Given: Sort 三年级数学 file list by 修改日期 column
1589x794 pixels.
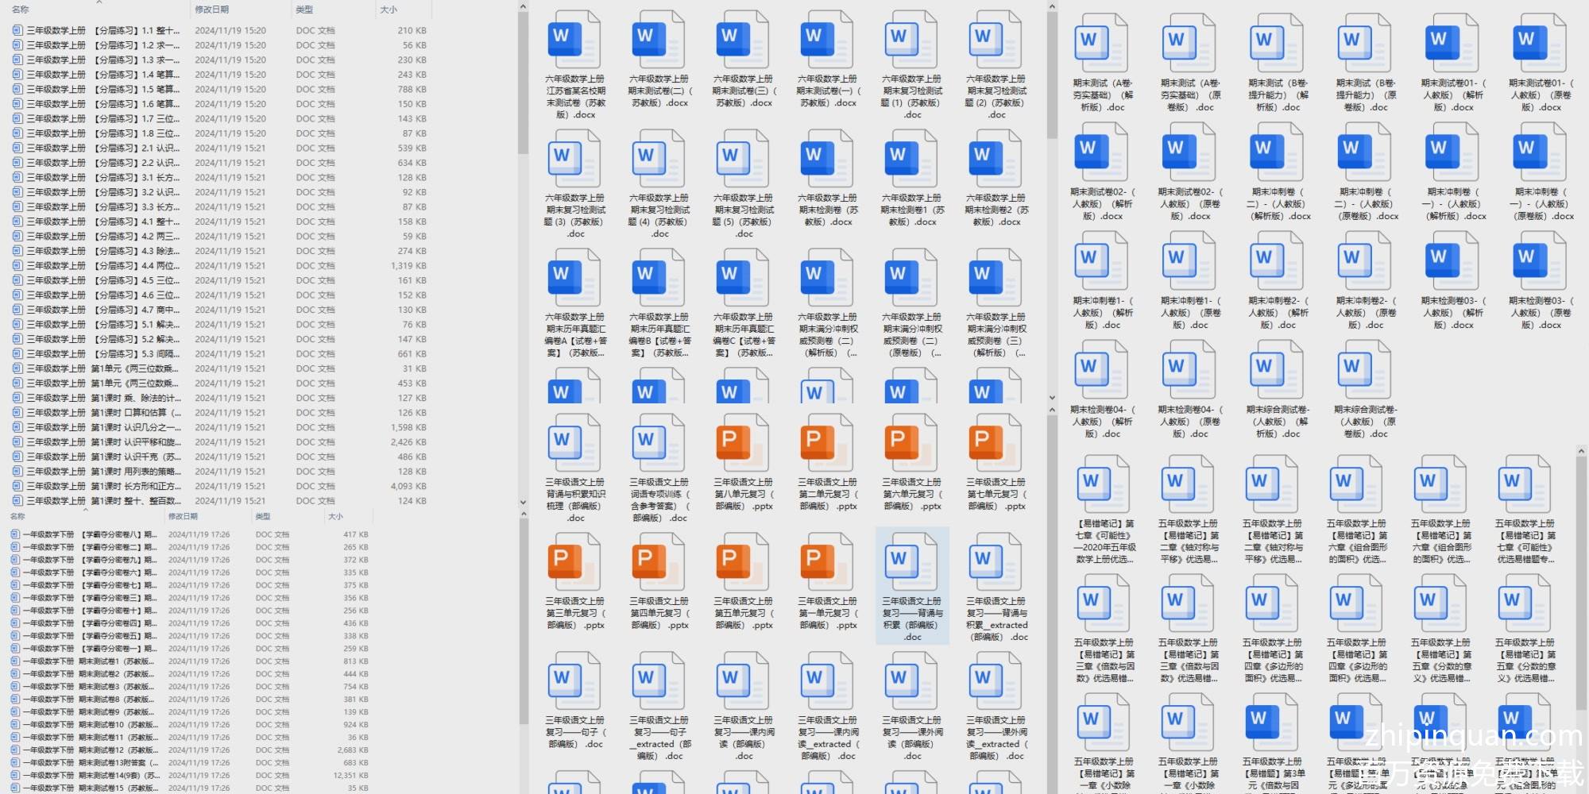Looking at the screenshot, I should click(212, 10).
